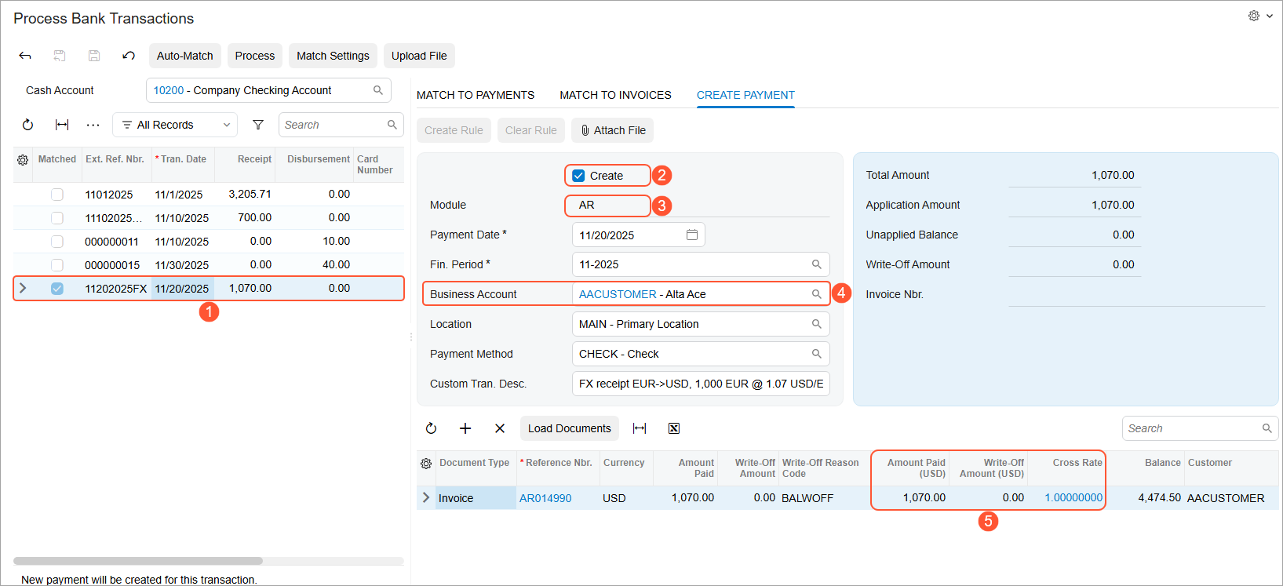Screen dimensions: 1283x586
Task: Fit columns in the transactions list
Action: coord(62,125)
